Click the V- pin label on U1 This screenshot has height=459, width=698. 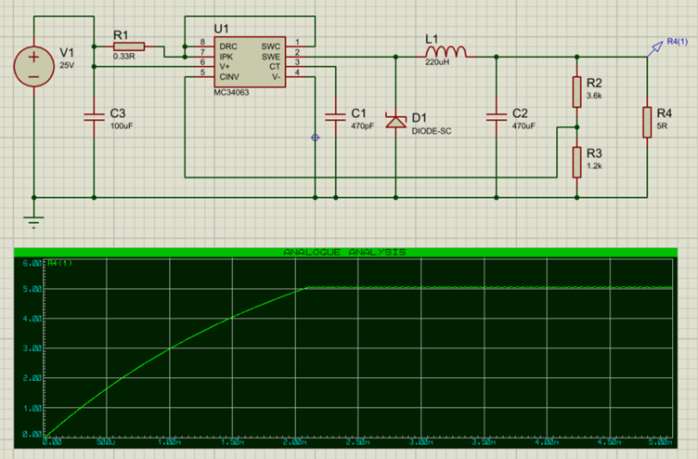pyautogui.click(x=276, y=77)
